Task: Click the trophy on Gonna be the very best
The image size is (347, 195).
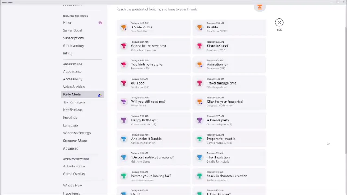Action: click(124, 46)
